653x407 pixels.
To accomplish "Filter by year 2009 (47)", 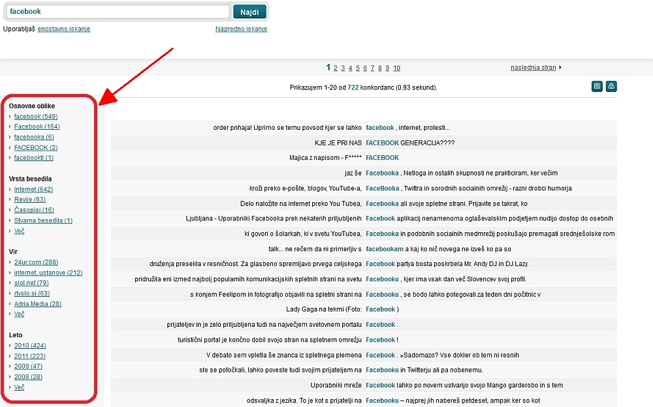I will tap(28, 366).
